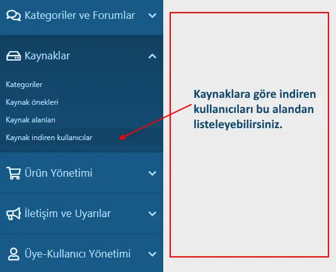The image size is (336, 272).
Task: Expand Kategoriler ve Forumlar chevron
Action: pos(152,15)
